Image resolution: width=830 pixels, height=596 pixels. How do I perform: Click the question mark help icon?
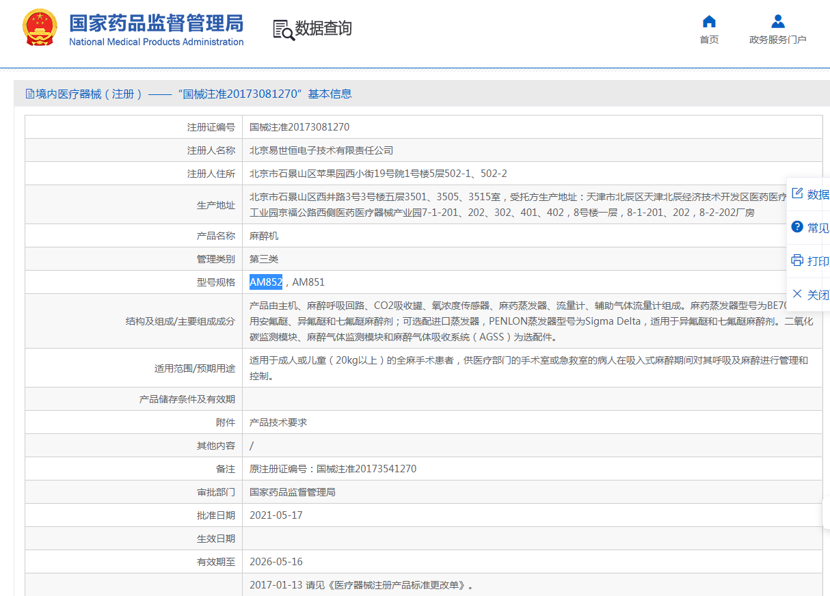tap(797, 227)
